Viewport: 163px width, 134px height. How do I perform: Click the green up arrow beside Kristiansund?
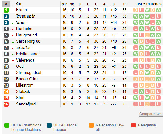[13, 55]
